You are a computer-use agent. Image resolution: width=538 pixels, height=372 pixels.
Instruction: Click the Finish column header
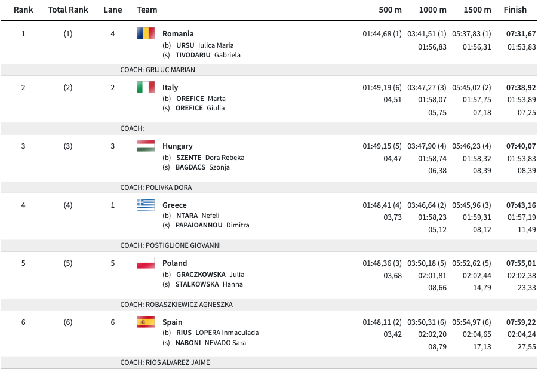(x=515, y=10)
